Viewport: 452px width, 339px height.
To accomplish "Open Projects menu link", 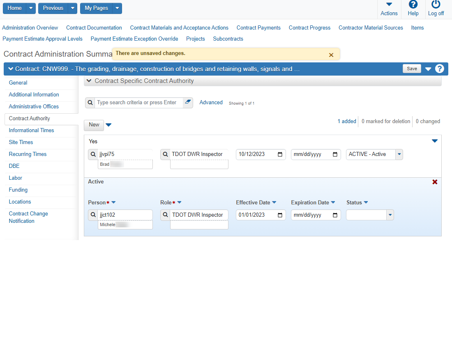I will coord(196,39).
